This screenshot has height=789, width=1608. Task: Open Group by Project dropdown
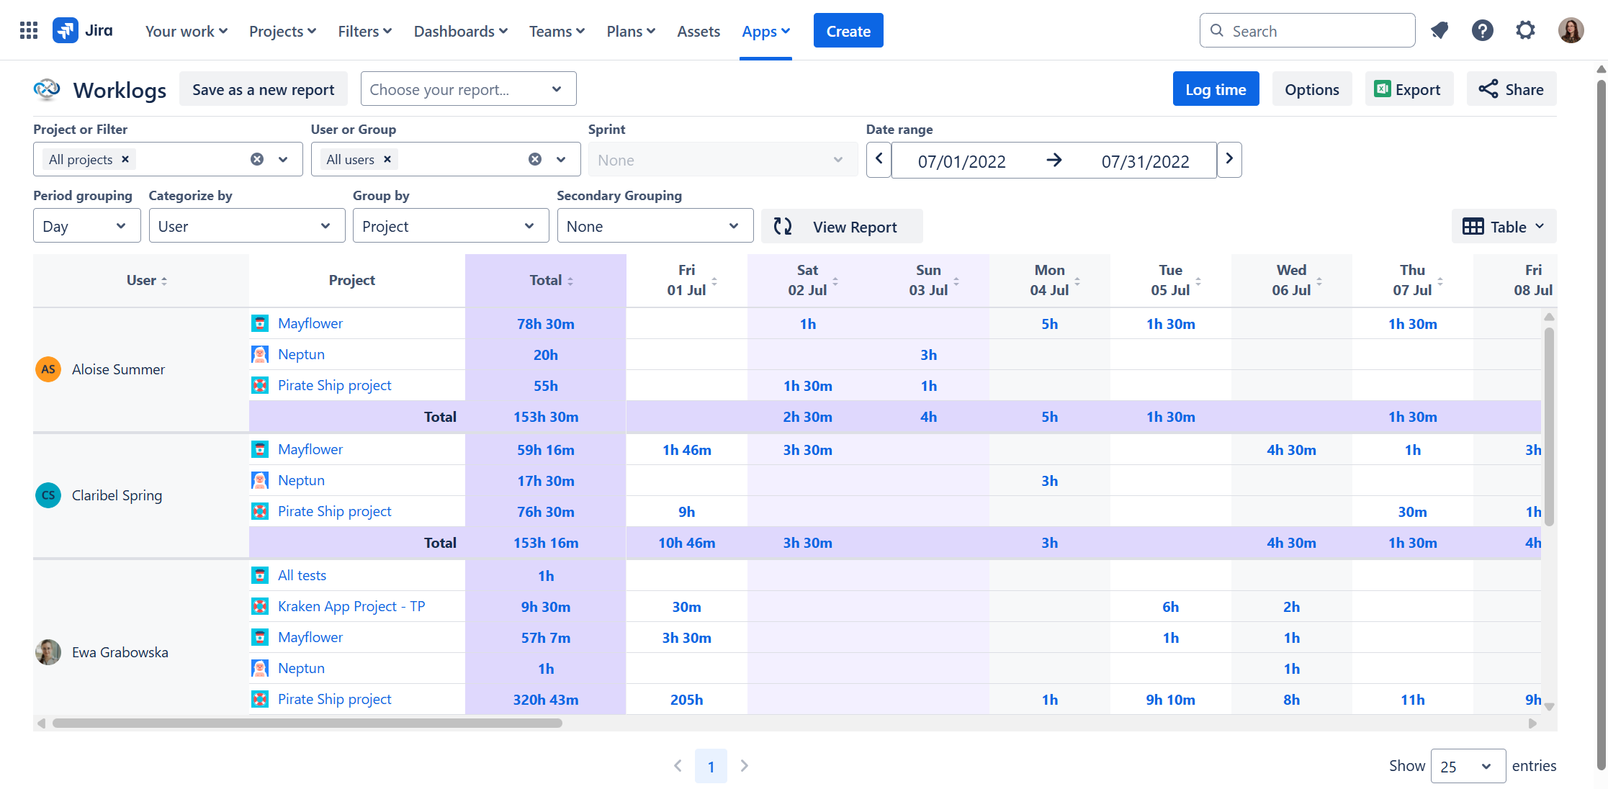(451, 226)
